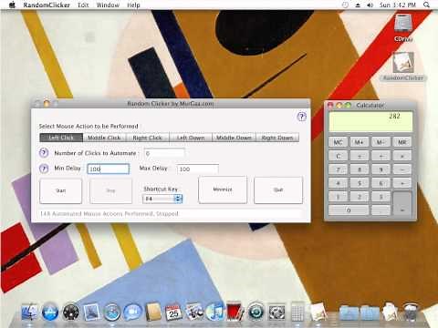Click the decimal point key in Calculator
Viewport: 438px width, 328px height.
(x=381, y=210)
